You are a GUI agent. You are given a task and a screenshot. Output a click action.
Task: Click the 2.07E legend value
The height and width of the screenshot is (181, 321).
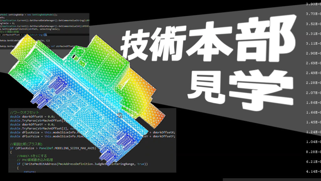point(312,93)
